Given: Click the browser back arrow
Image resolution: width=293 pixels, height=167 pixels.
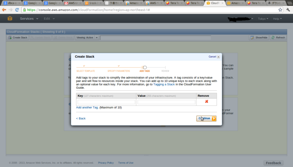Looking at the screenshot, I should coord(4,10).
